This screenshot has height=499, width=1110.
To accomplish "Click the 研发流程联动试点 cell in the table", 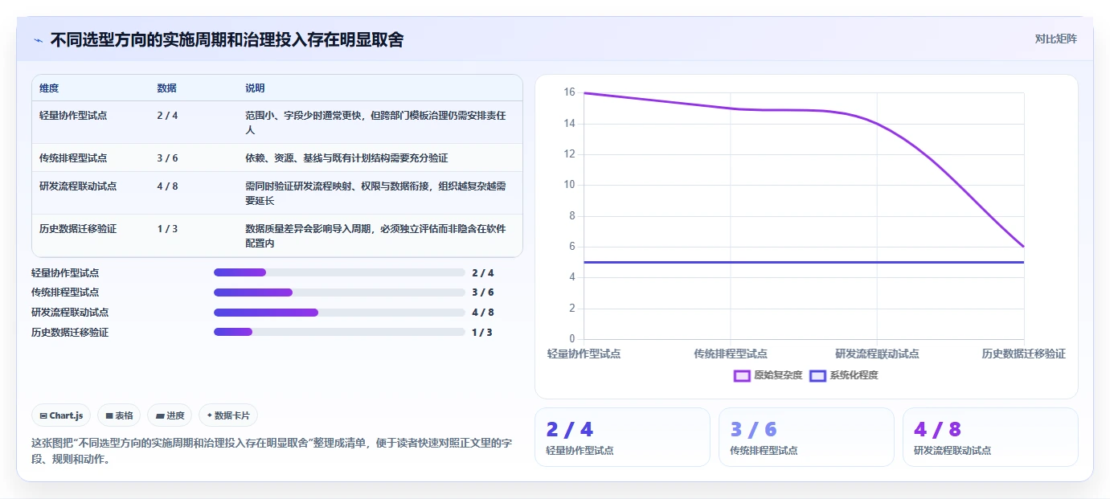I will 78,186.
